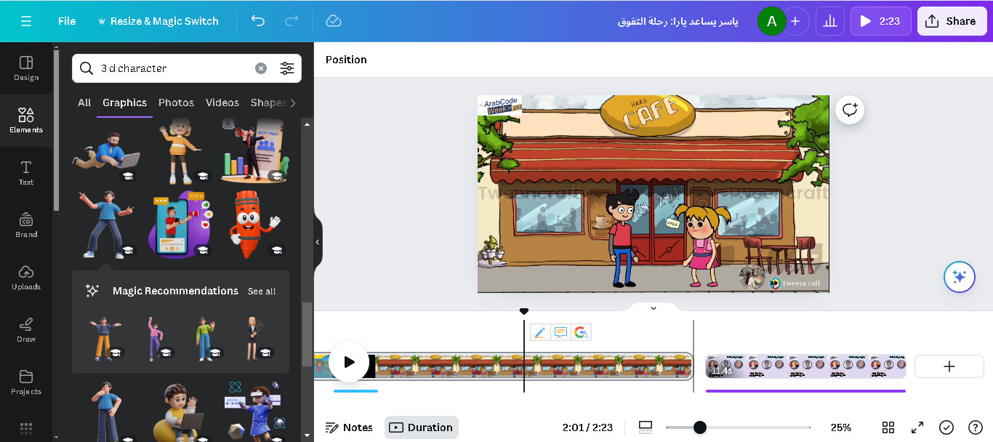This screenshot has width=993, height=442.
Task: Open the Magic assistant sparkle button
Action: [959, 277]
